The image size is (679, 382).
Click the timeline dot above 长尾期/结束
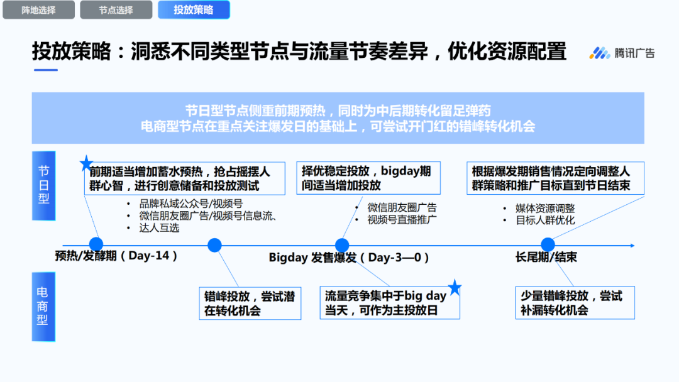(548, 244)
